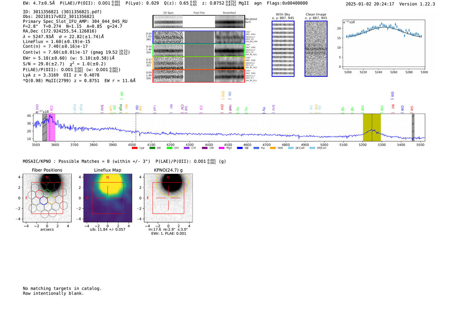The height and width of the screenshot is (311, 458).
Task: Click the ID: 3011356821 line
Action: (62, 12)
